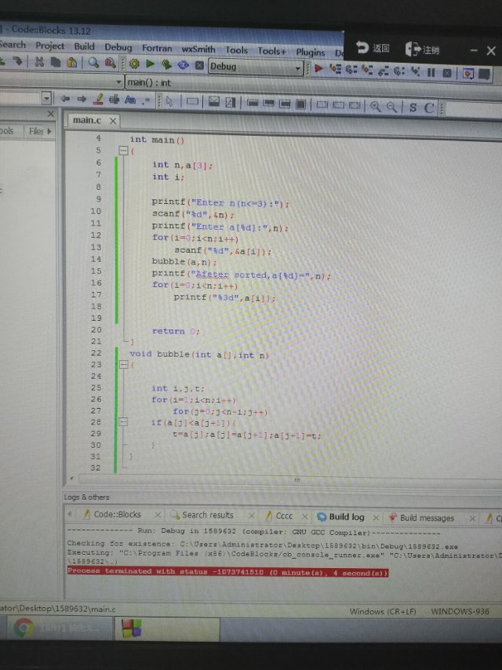
Task: Click the Jump back arrow icon
Action: pyautogui.click(x=65, y=99)
